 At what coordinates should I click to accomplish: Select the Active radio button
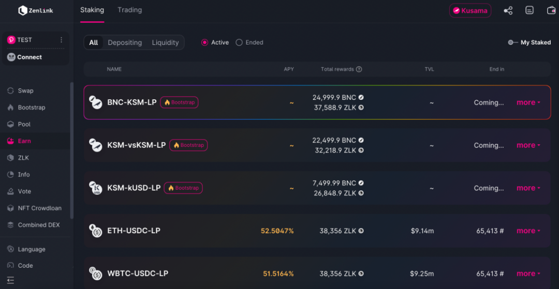(x=204, y=42)
